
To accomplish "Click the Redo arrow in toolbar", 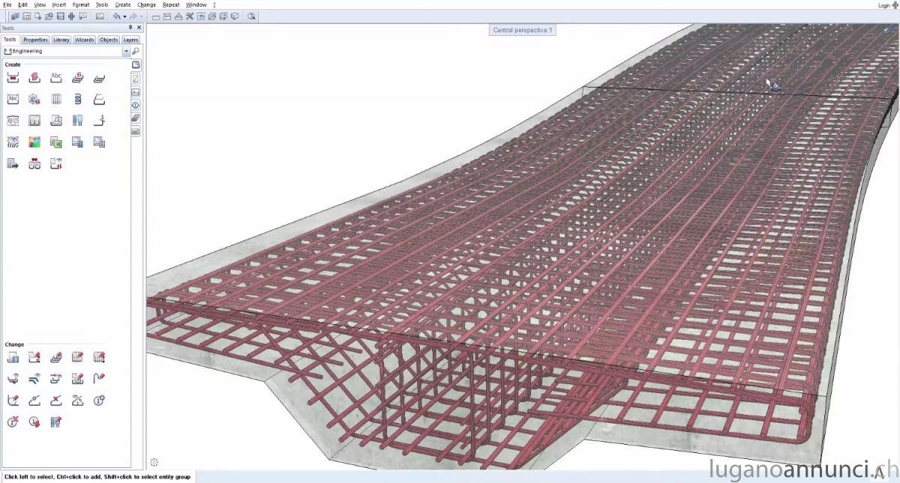I will pyautogui.click(x=133, y=16).
